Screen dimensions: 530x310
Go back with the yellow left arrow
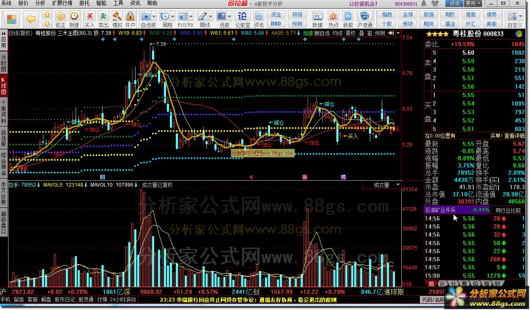tap(31, 19)
